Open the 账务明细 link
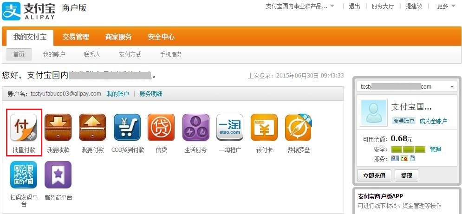This screenshot has width=462, height=214. pos(151,94)
